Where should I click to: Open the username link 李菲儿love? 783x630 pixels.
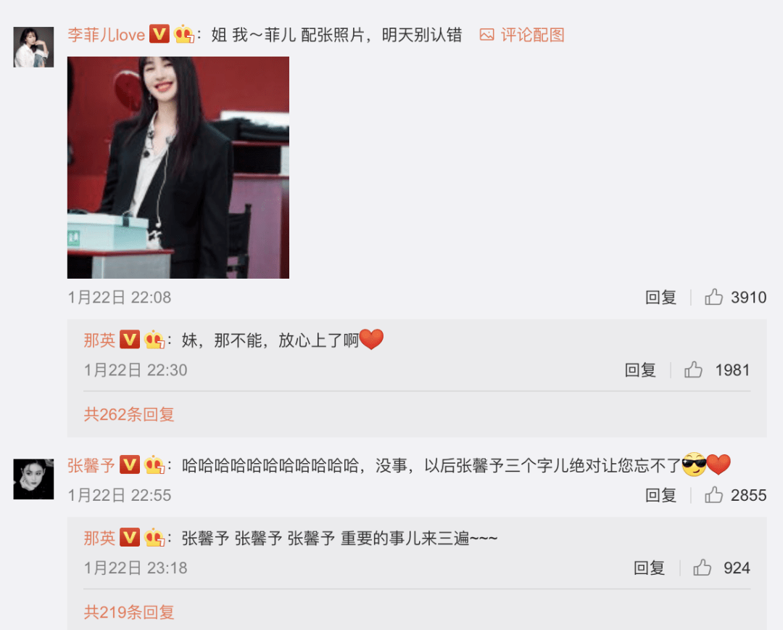pyautogui.click(x=106, y=35)
